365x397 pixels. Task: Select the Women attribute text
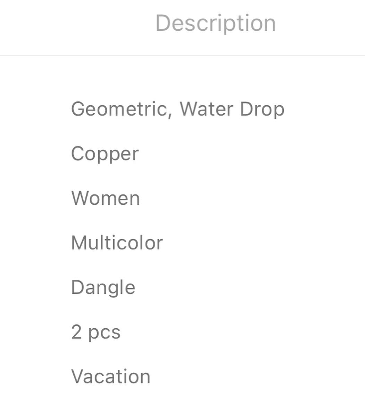pos(106,198)
